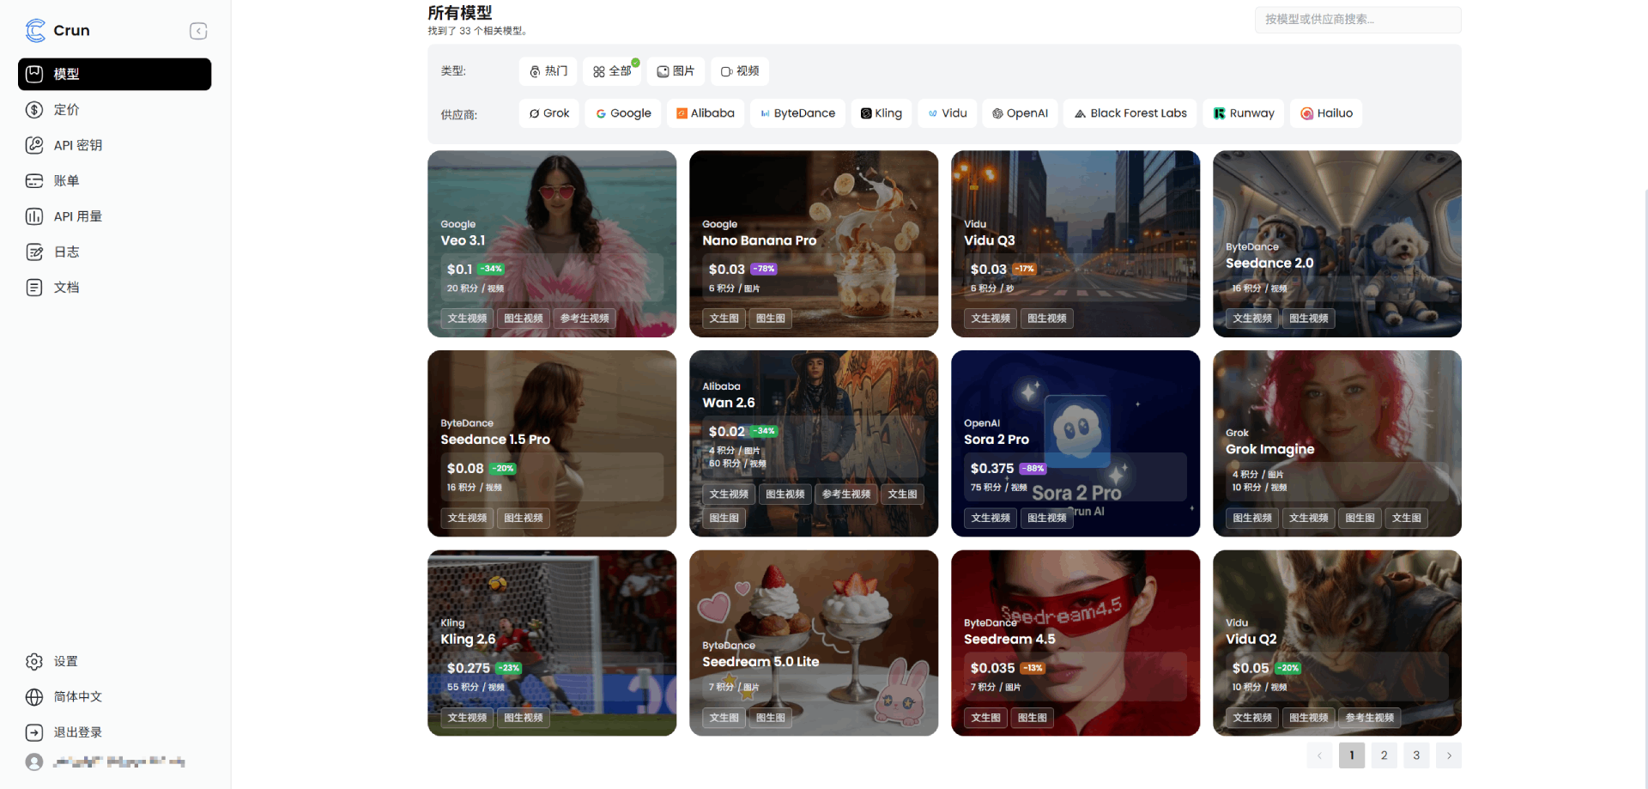This screenshot has width=1648, height=789.
Task: Collapse the sidebar with the chevron button
Action: pos(198,31)
